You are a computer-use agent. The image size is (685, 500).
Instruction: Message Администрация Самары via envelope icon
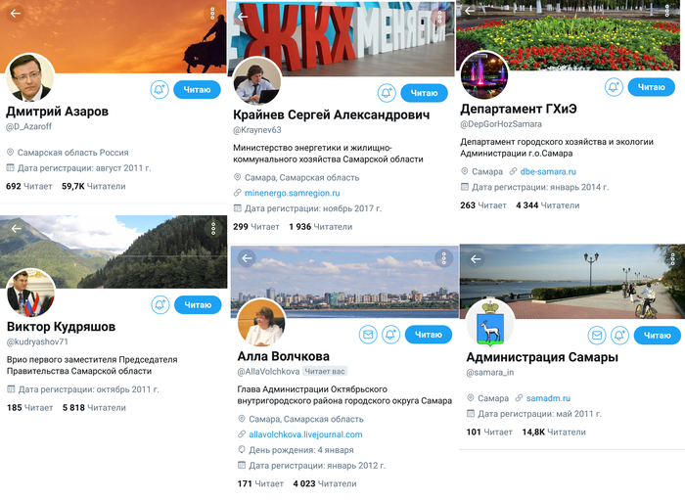click(597, 336)
